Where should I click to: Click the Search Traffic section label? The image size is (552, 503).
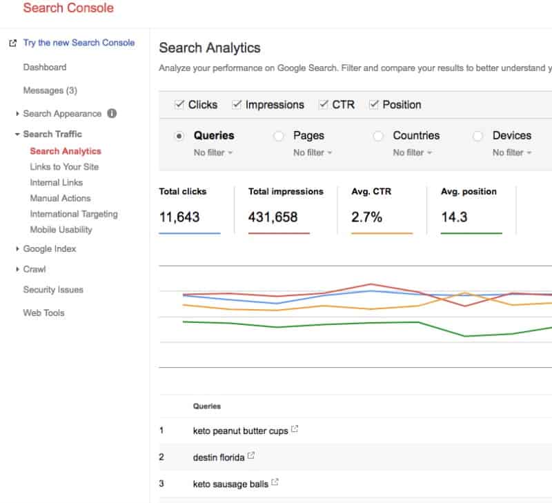(52, 134)
